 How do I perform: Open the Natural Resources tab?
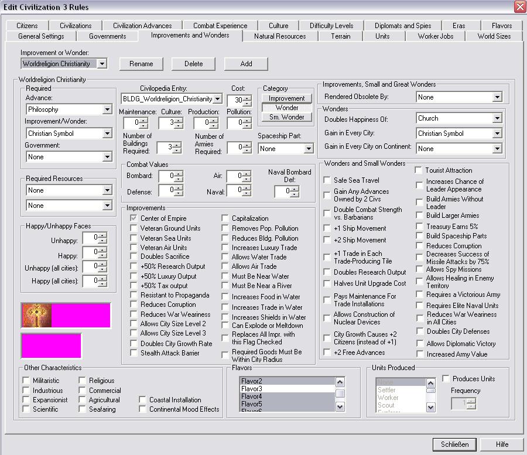(x=280, y=36)
